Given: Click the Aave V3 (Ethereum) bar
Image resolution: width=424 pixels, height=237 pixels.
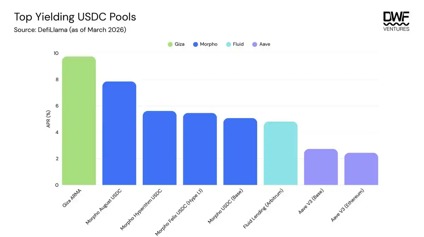Looking at the screenshot, I should point(361,169).
